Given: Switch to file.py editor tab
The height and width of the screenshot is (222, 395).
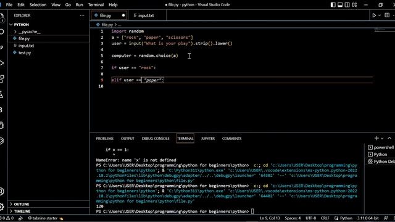Looking at the screenshot, I should (109, 15).
